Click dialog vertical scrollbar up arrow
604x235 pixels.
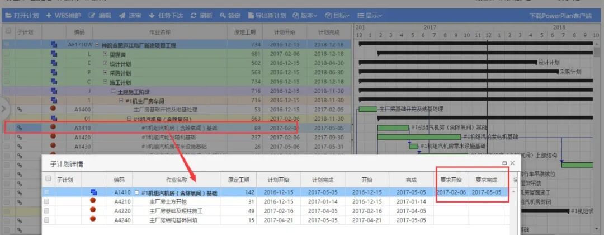514,191
